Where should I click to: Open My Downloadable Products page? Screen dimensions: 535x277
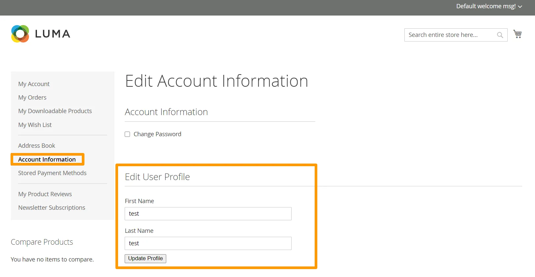coord(55,111)
